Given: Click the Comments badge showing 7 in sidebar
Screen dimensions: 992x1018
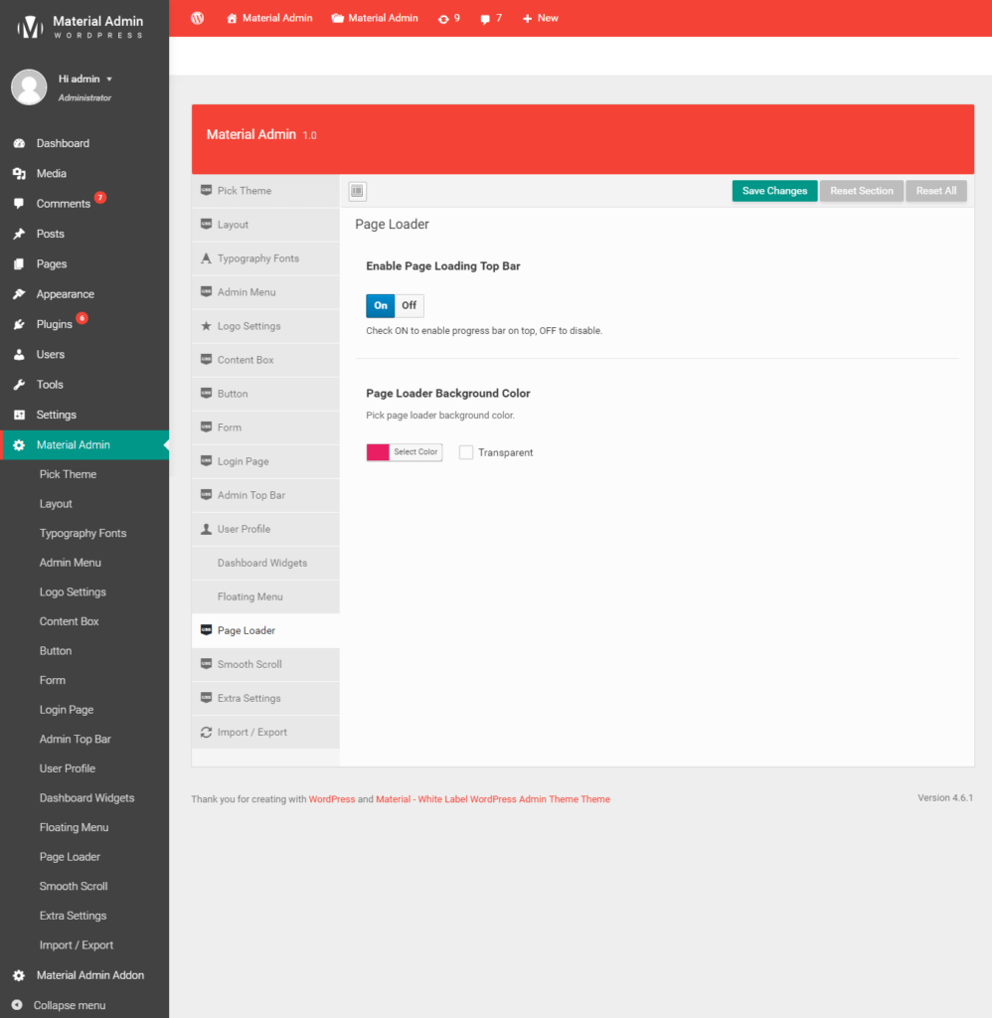Looking at the screenshot, I should (x=100, y=198).
